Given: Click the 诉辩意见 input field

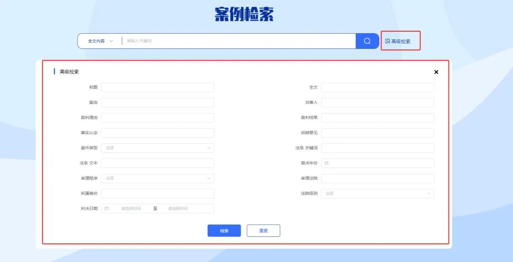Looking at the screenshot, I should (x=378, y=133).
